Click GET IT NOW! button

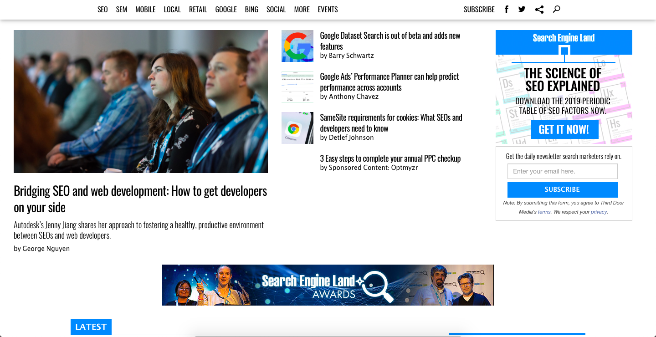point(565,129)
